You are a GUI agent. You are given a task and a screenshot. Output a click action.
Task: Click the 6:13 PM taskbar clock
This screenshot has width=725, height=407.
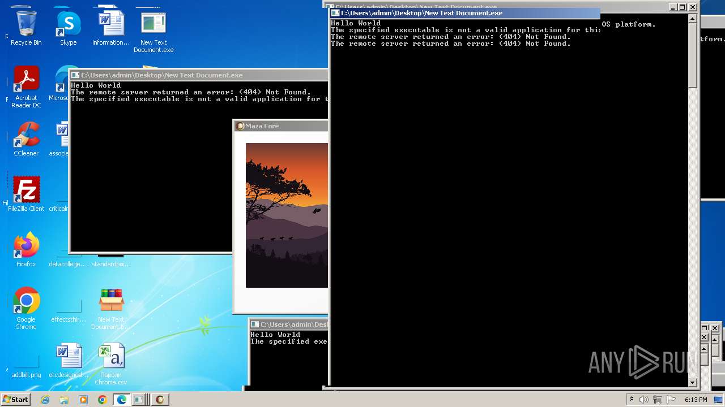pos(696,400)
